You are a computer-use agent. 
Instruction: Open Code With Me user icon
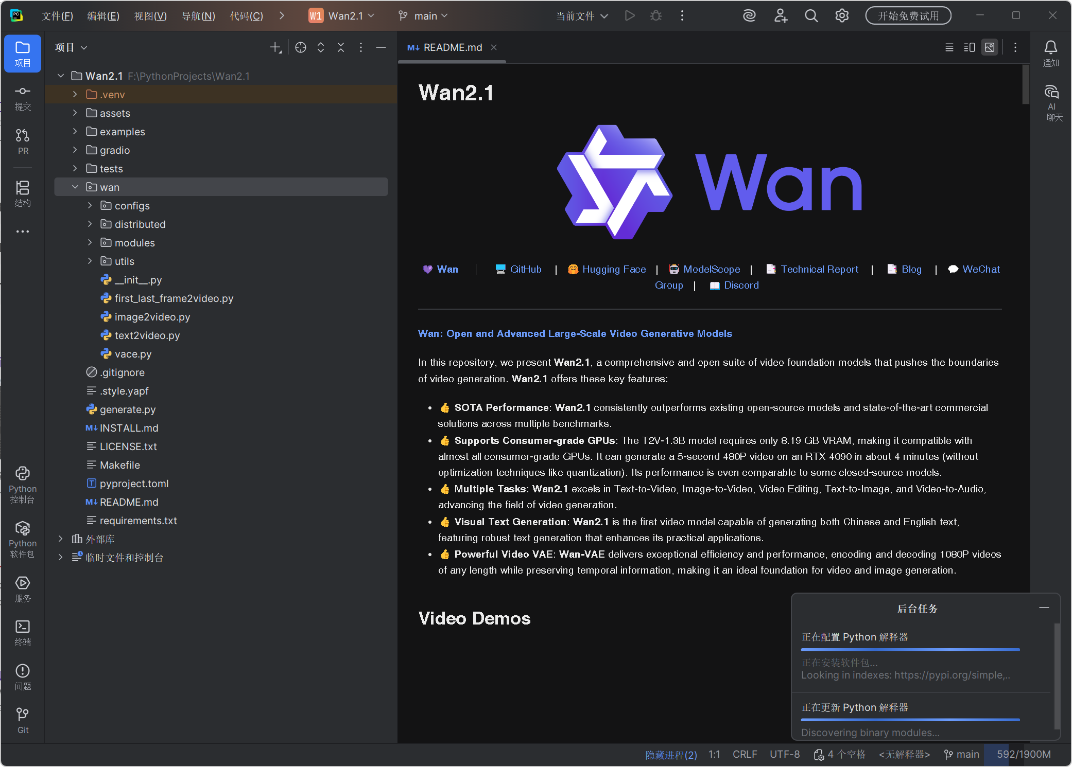tap(781, 16)
